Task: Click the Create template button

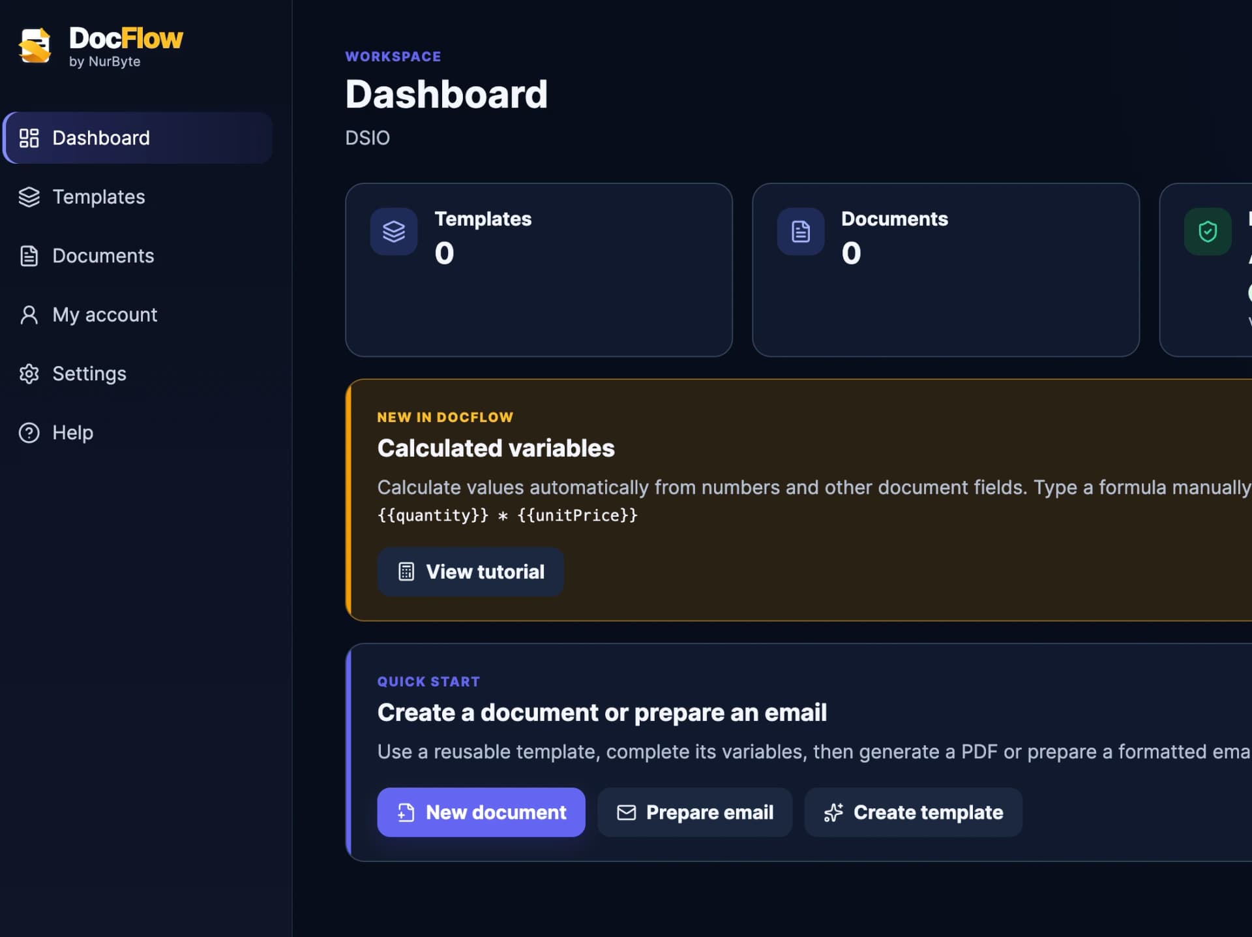Action: 914,812
